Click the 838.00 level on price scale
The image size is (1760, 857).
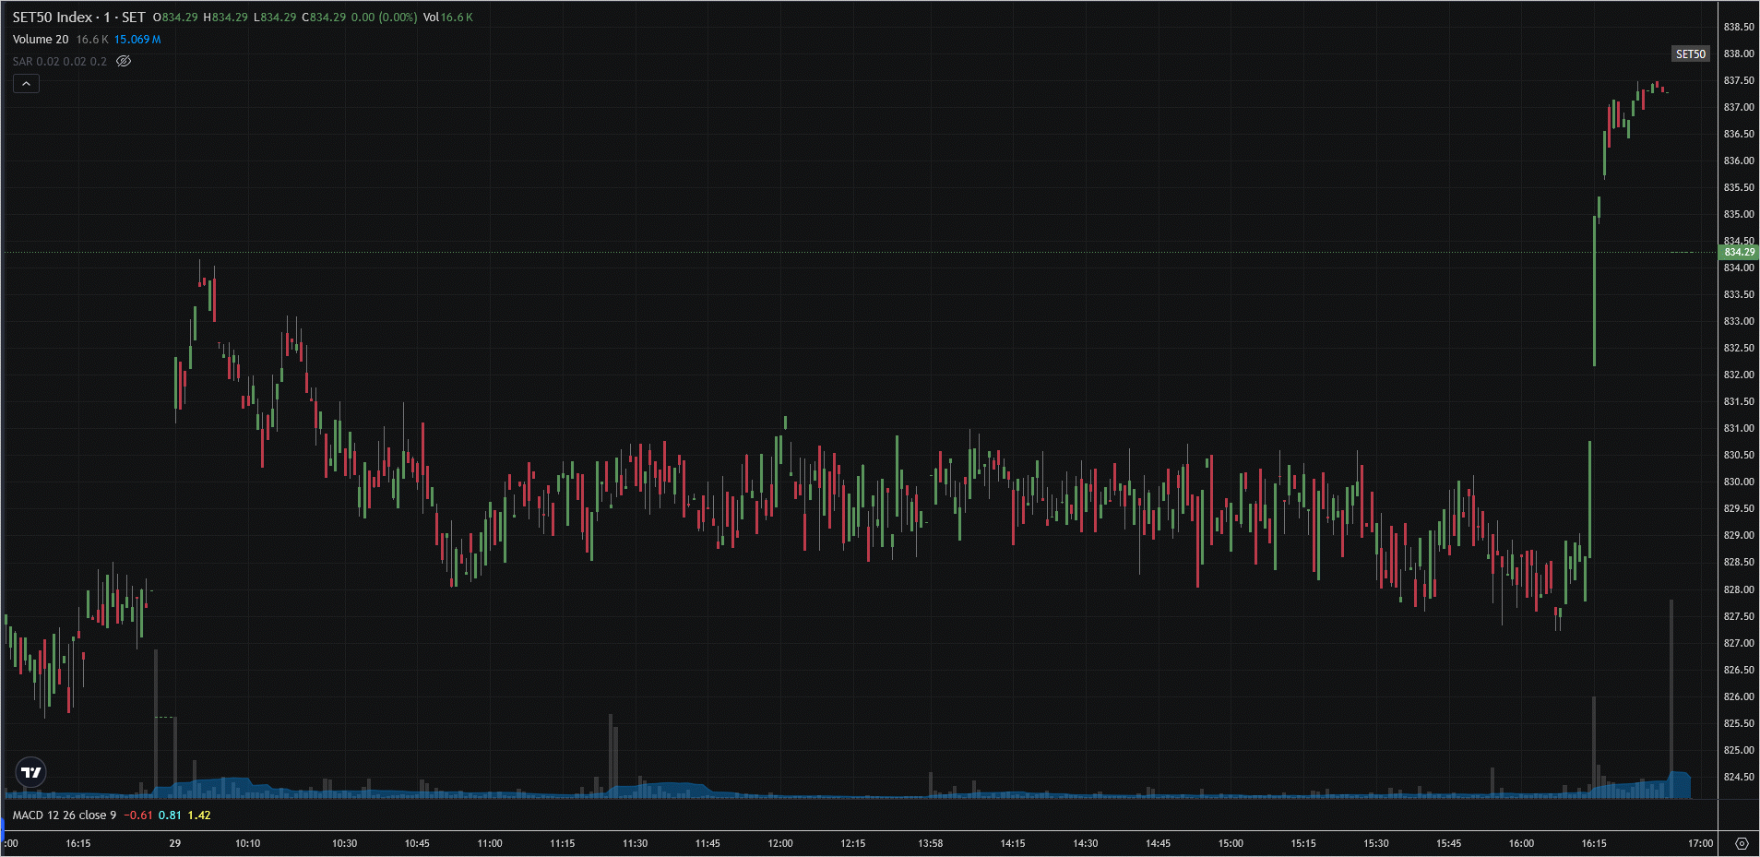1739,54
